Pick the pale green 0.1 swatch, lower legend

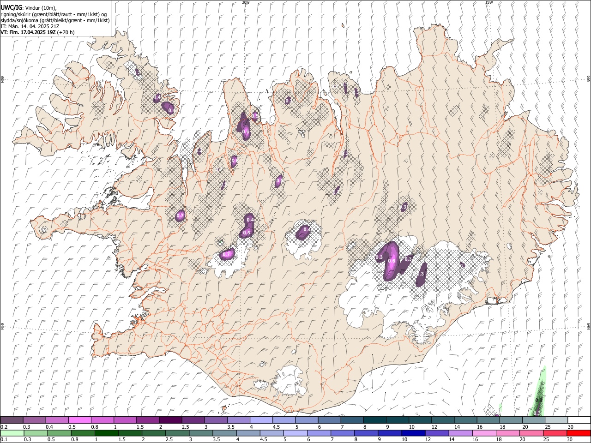12,433
